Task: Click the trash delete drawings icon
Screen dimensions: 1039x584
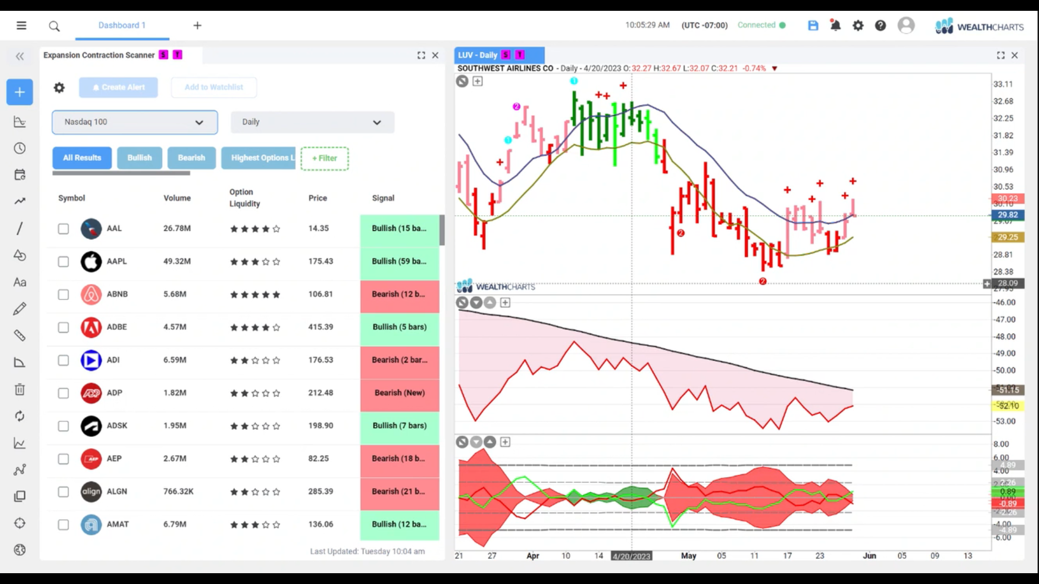Action: point(19,389)
